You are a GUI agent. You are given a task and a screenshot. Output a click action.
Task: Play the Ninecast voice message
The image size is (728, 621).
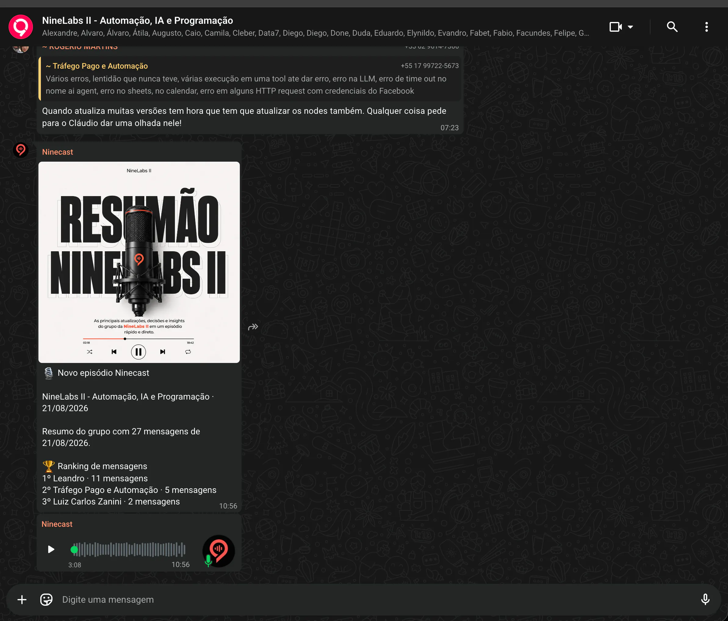coord(51,549)
